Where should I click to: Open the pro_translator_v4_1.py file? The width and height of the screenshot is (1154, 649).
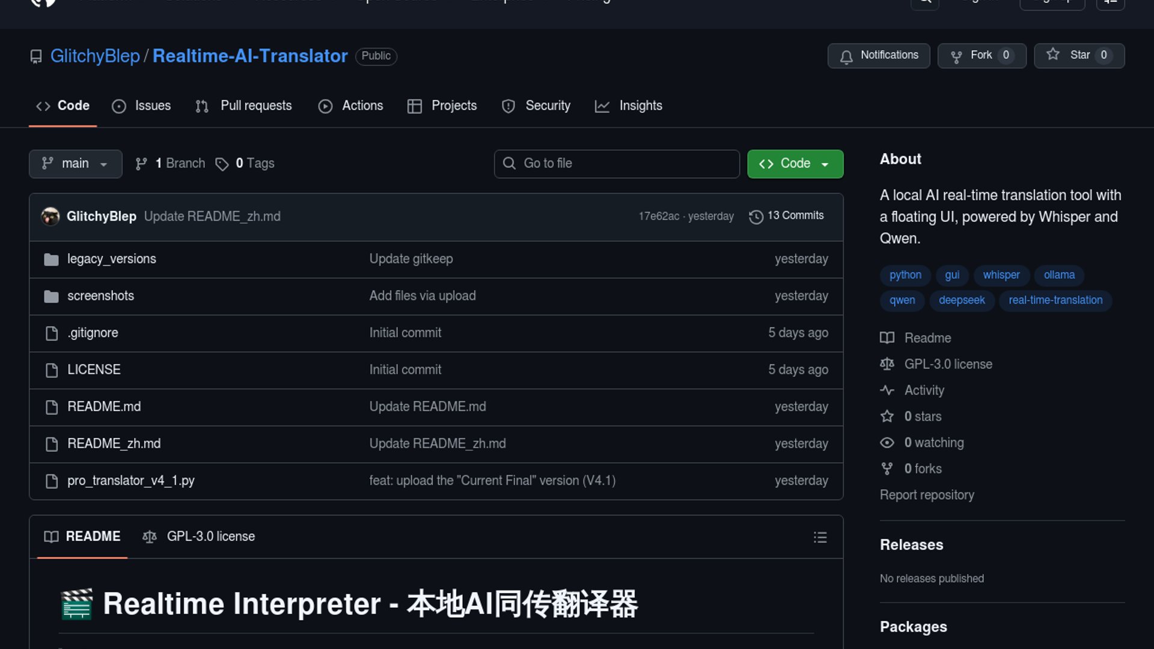coord(131,481)
